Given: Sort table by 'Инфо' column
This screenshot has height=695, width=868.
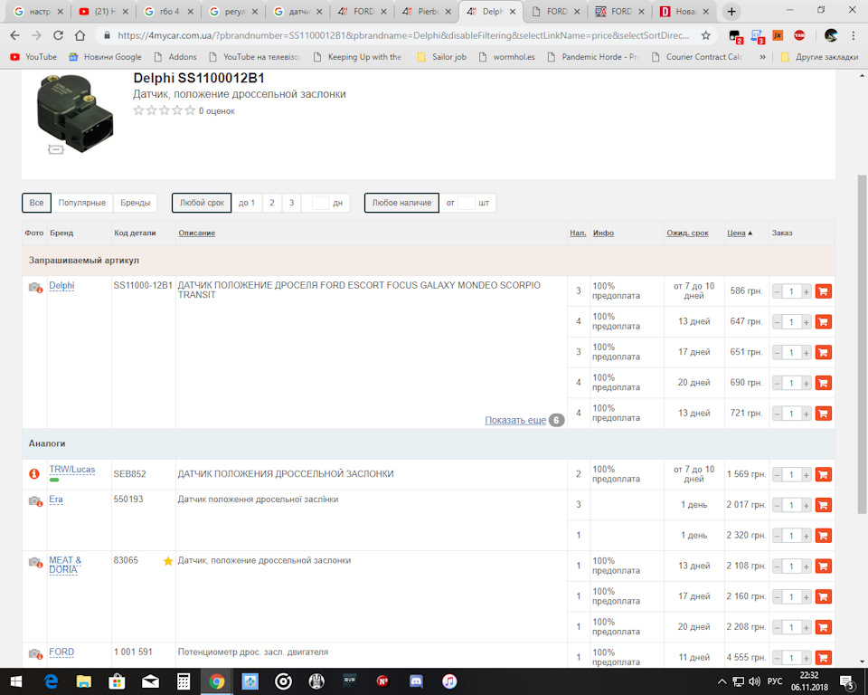Looking at the screenshot, I should (603, 233).
